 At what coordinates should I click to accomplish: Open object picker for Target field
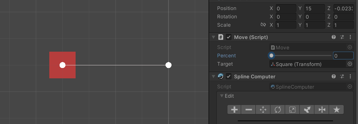click(x=350, y=64)
